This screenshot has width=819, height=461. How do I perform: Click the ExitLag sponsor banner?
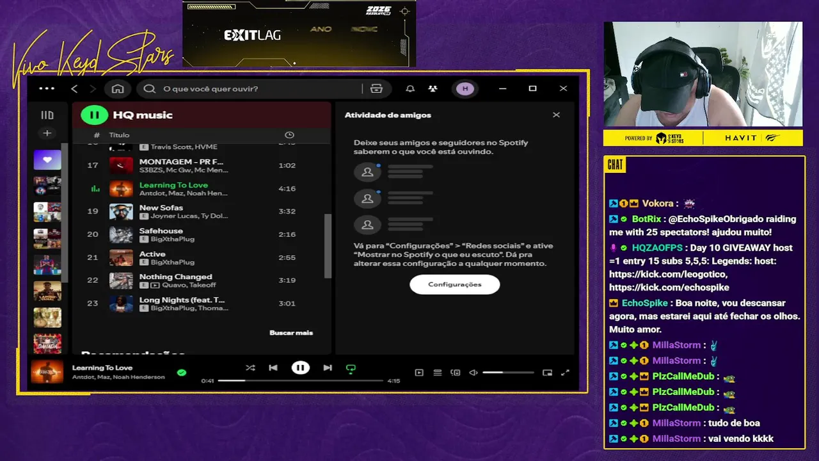pos(299,33)
